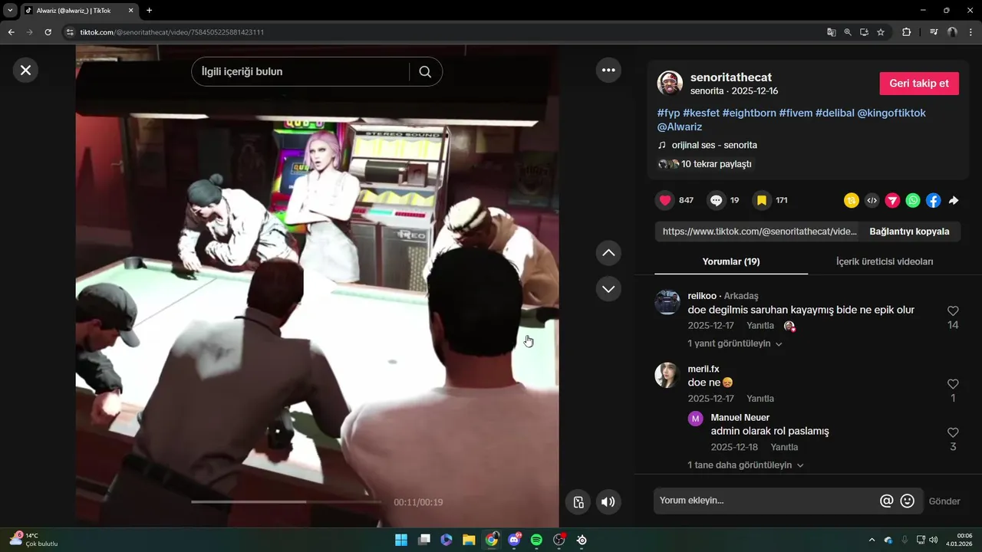Open Chrome profile avatar
982x552 pixels.
(952, 32)
